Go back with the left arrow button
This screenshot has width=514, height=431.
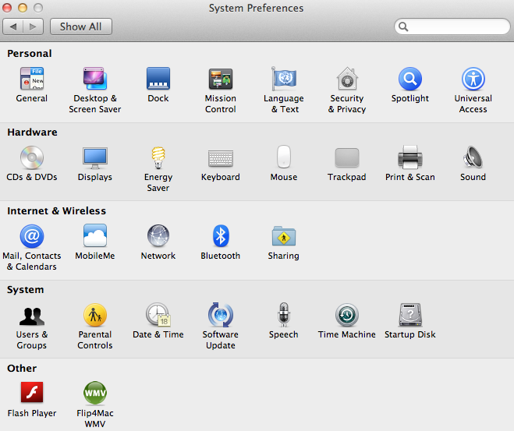[x=13, y=26]
